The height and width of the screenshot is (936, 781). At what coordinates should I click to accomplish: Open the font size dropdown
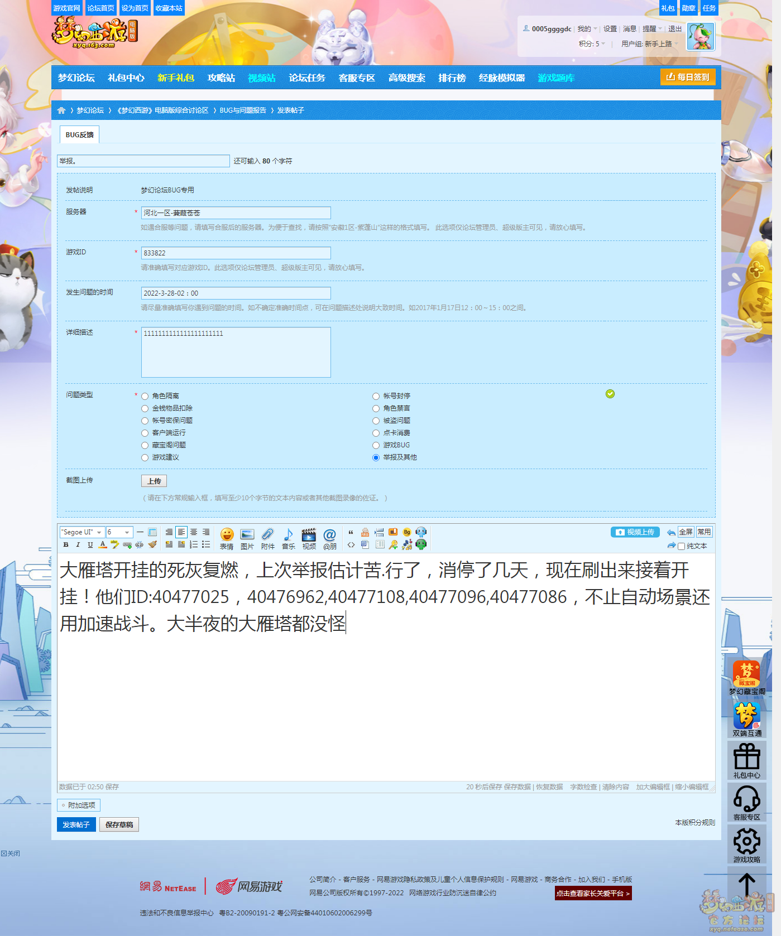point(119,532)
